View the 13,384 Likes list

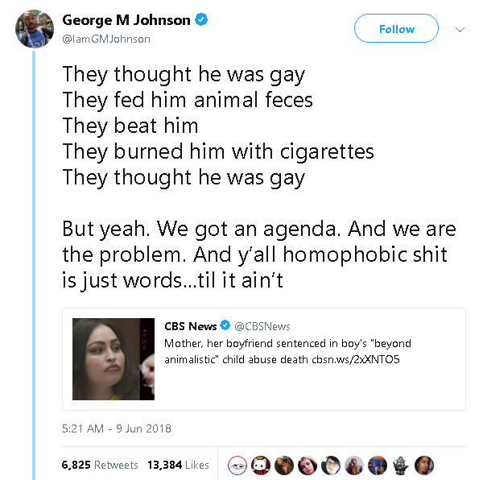[178, 465]
